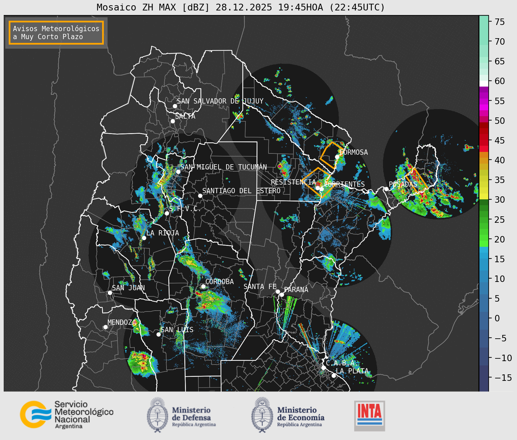517x440 pixels.
Task: Click the orange warning polygon near Posadas
Action: click(416, 181)
